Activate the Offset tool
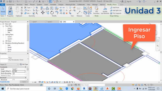Screen dimensions: 162x91 coord(47,8)
